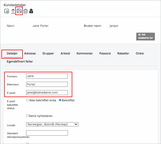Open the Locale language dropdown
The width and height of the screenshot is (161, 144).
point(52,124)
